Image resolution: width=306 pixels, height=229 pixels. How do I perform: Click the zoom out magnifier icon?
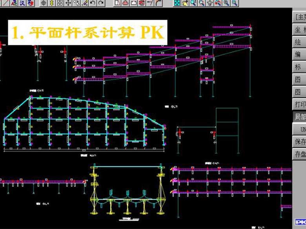[235, 3]
